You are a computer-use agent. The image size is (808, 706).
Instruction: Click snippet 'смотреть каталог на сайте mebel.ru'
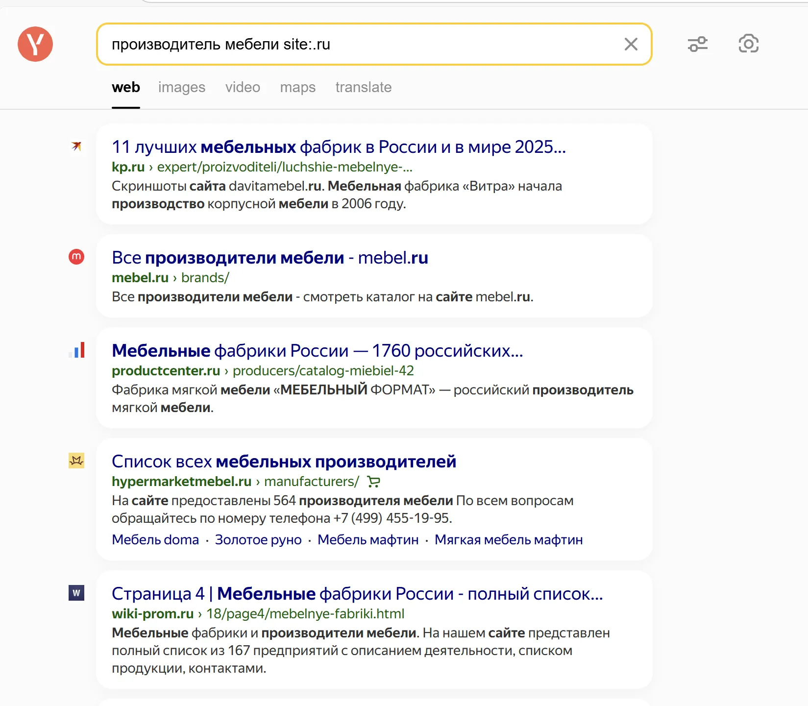tap(418, 297)
